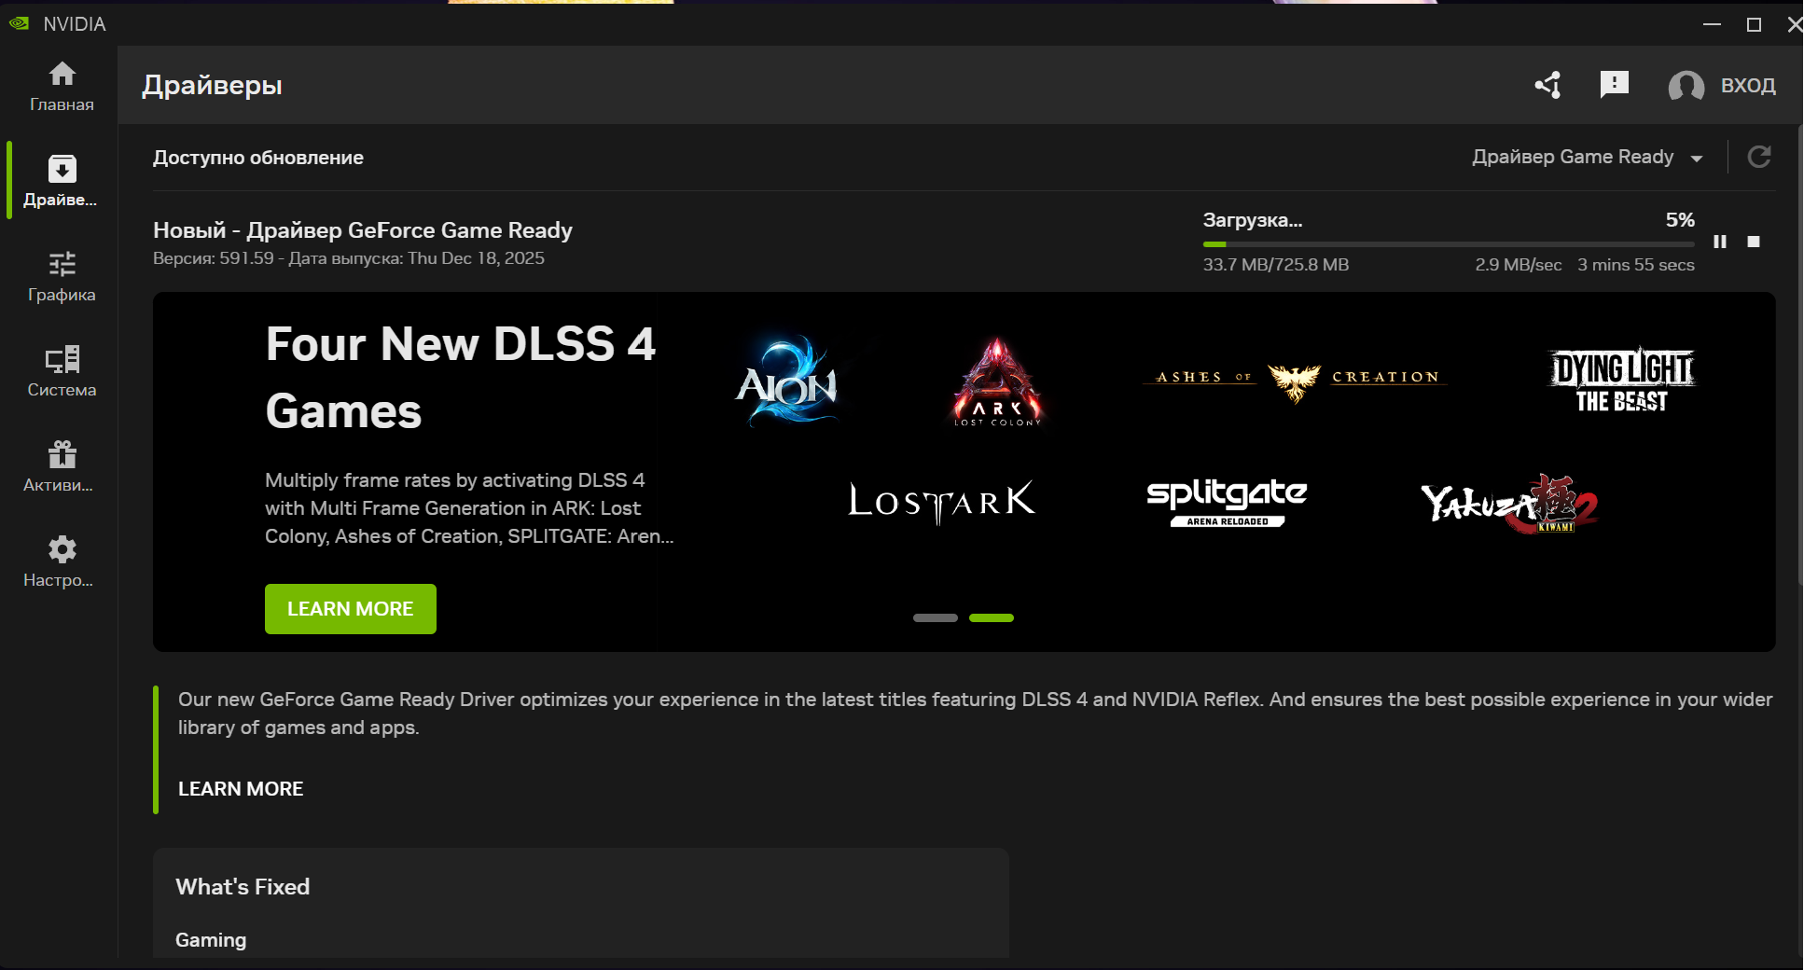The image size is (1804, 970).
Task: Select the second banner slide indicator
Action: click(992, 617)
